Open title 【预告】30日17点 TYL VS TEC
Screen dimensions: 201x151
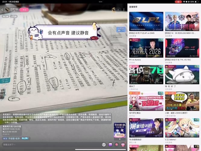point(178,60)
